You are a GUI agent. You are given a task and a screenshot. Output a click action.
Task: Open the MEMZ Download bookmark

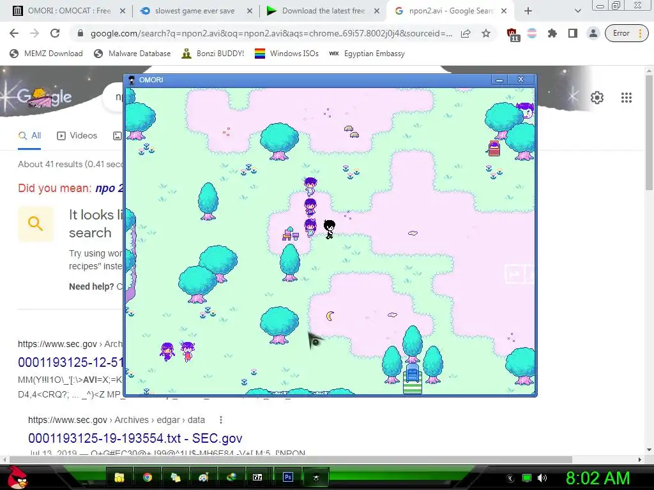pyautogui.click(x=46, y=54)
